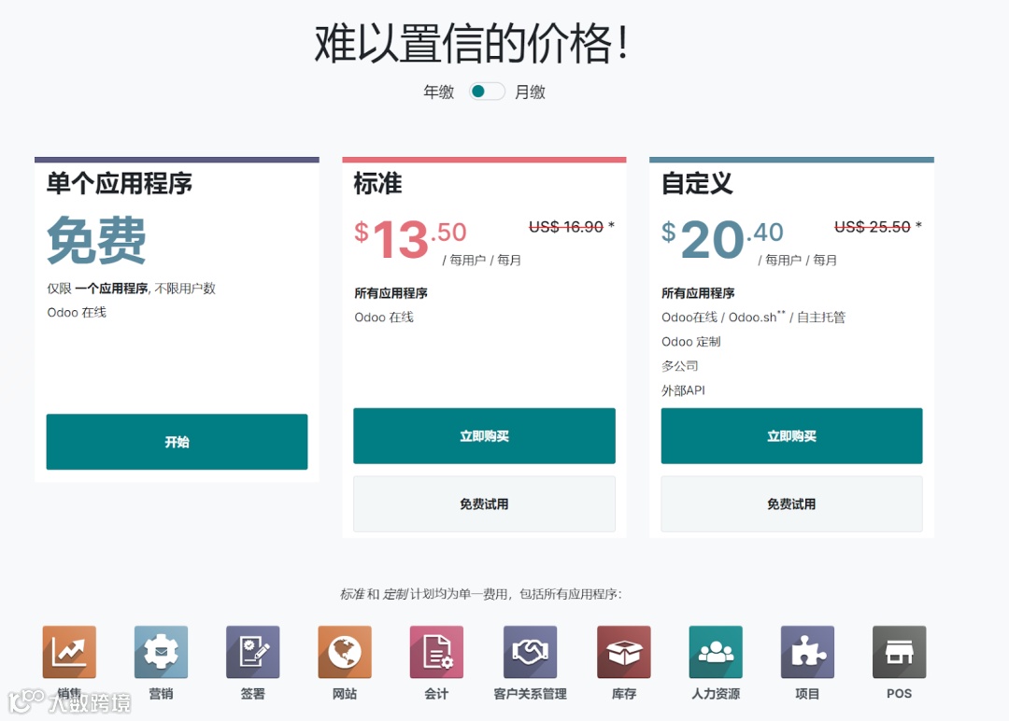Screen dimensions: 1009x721
Task: Click the $13.50 price
Action: [410, 238]
